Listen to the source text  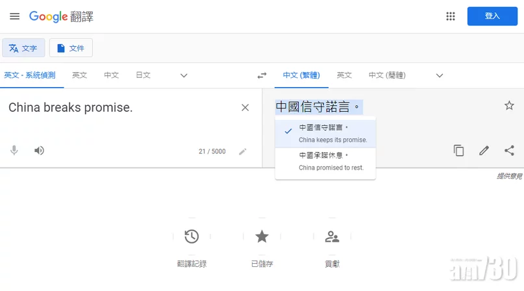39,151
